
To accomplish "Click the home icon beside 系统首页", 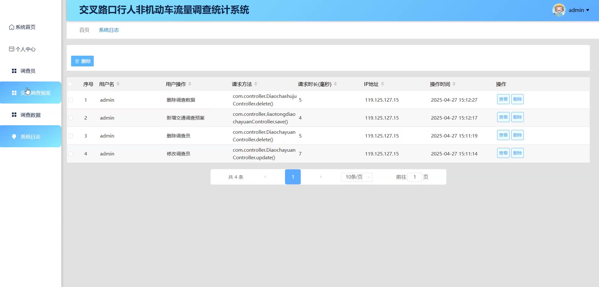I will click(x=12, y=27).
